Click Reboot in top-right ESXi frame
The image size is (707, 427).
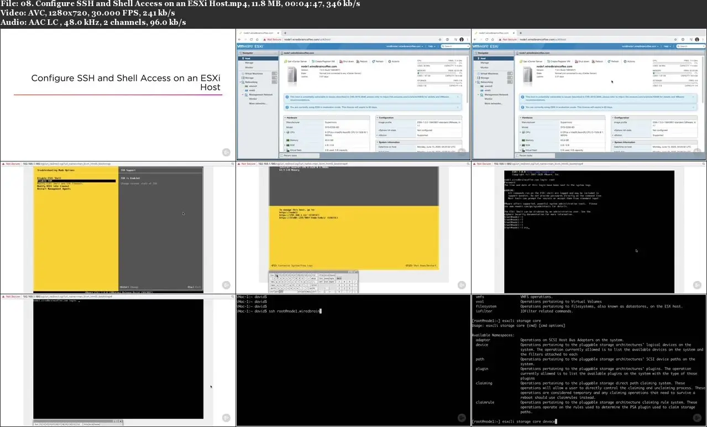tap(598, 61)
